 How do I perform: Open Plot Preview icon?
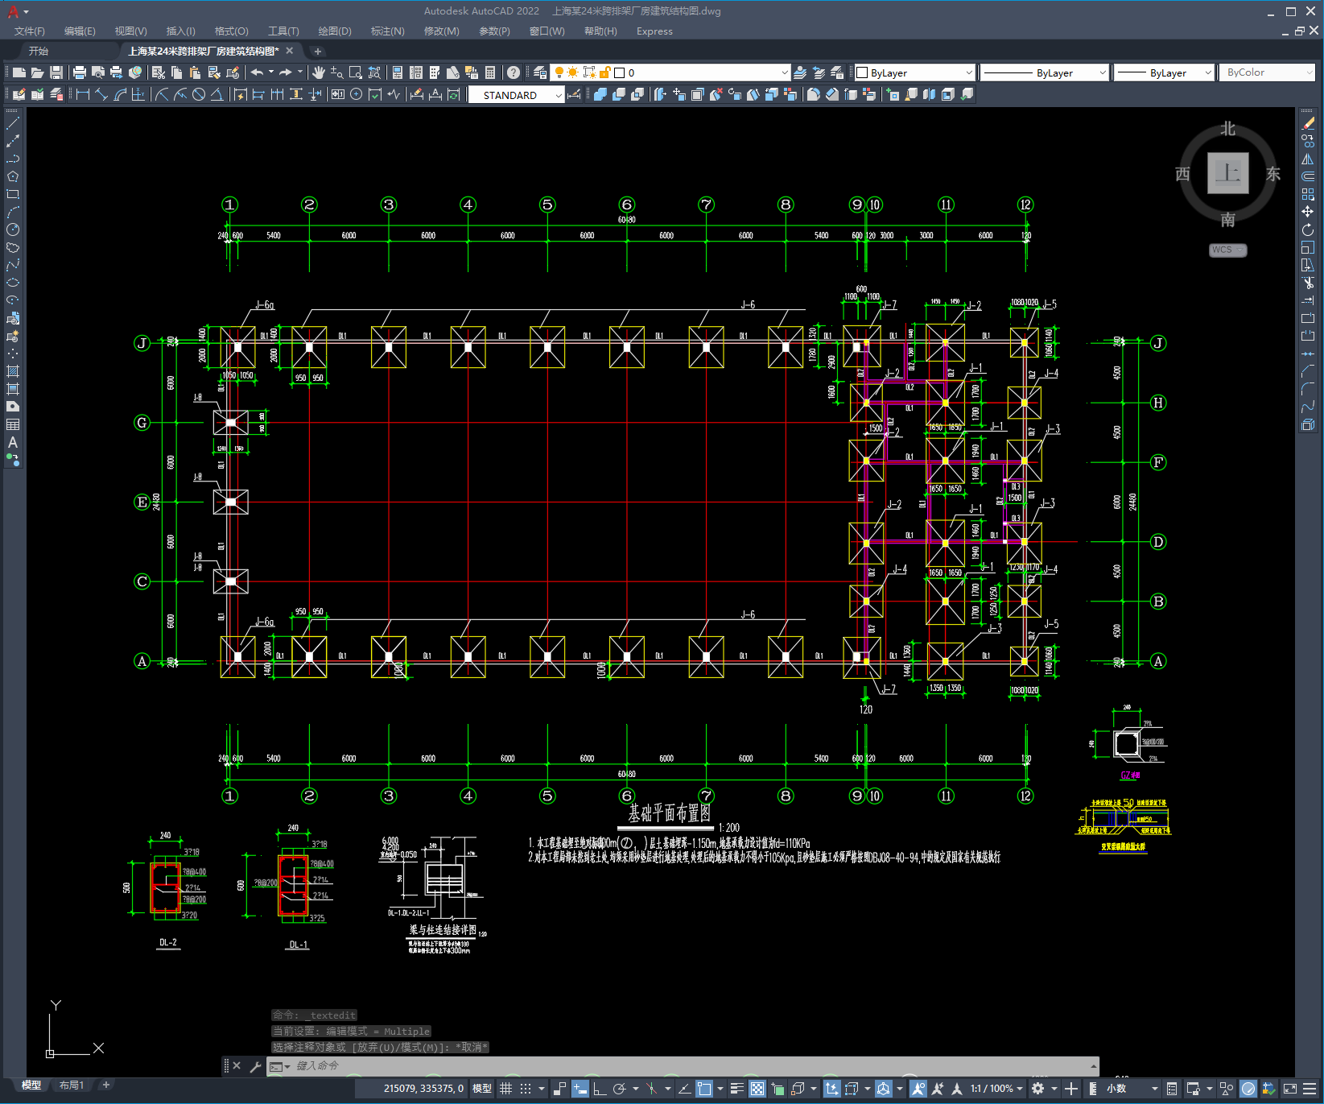tap(98, 72)
